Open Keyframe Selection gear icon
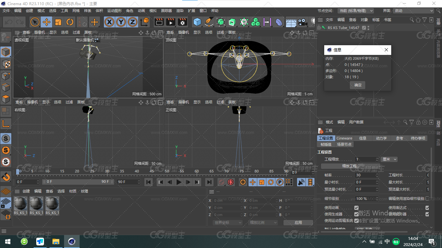The width and height of the screenshot is (442, 248). tap(243, 182)
